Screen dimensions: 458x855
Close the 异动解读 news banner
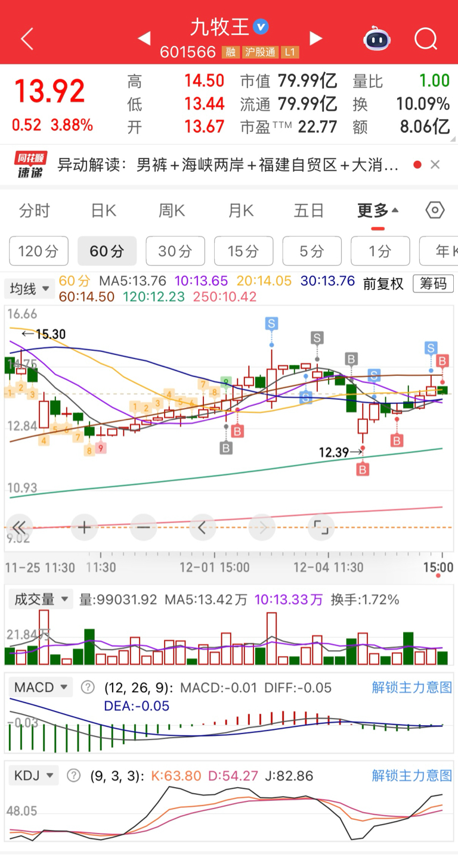click(435, 165)
